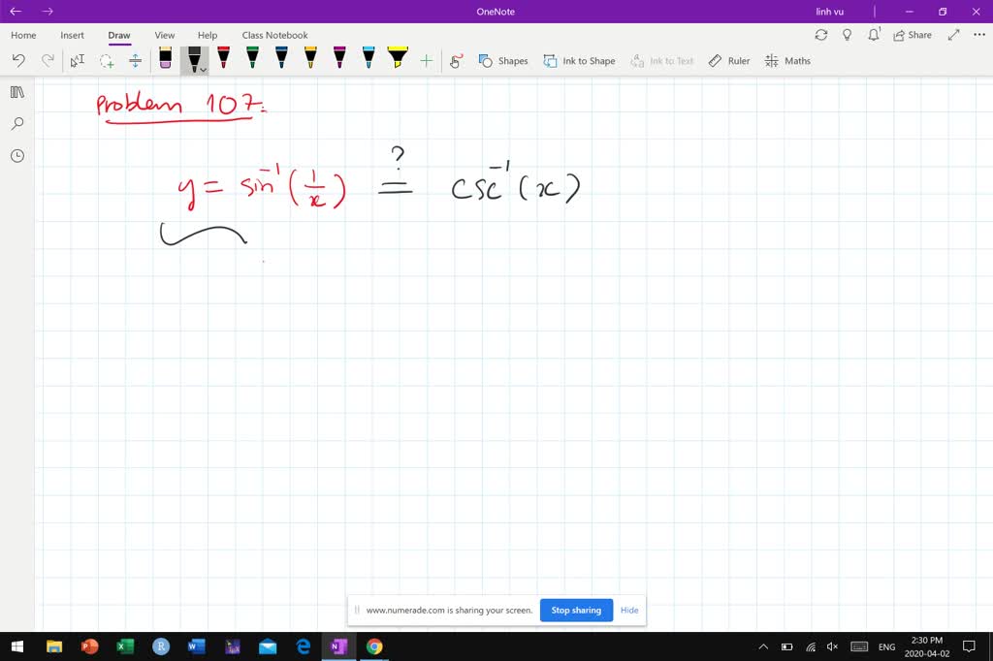Click the Stop sharing button
This screenshot has width=993, height=661.
coord(576,610)
